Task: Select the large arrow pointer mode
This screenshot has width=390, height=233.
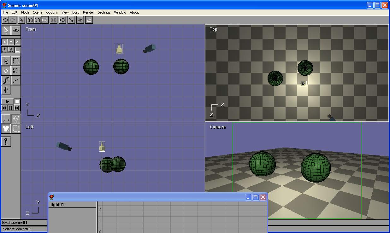Action: point(6,31)
